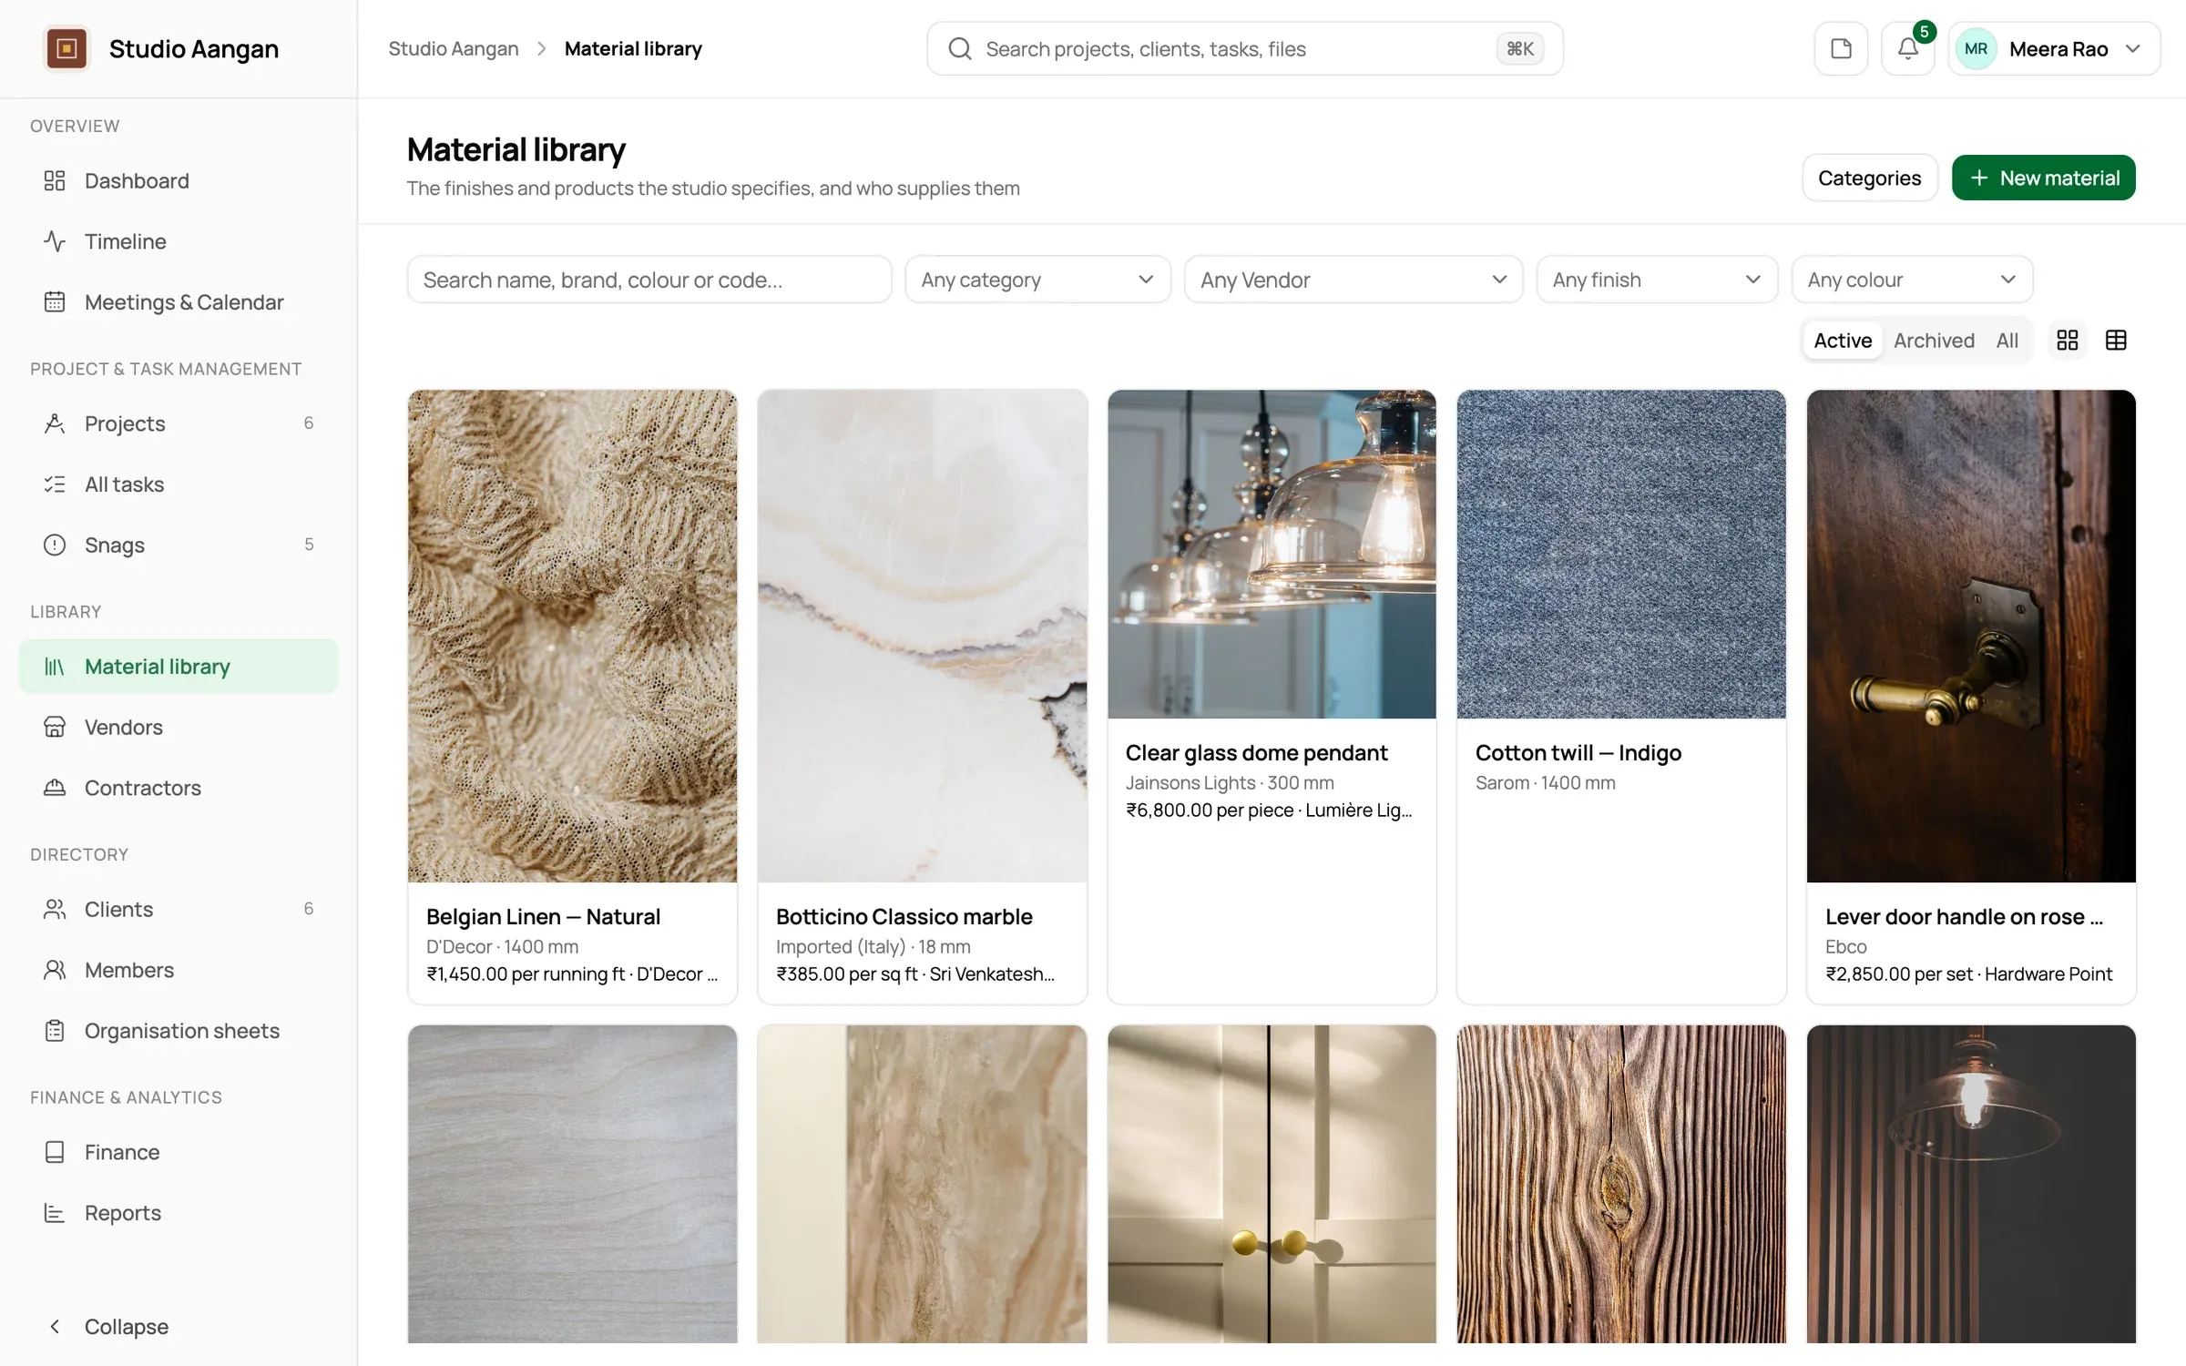Open the Meera Rao account menu
The width and height of the screenshot is (2186, 1366).
2054,48
